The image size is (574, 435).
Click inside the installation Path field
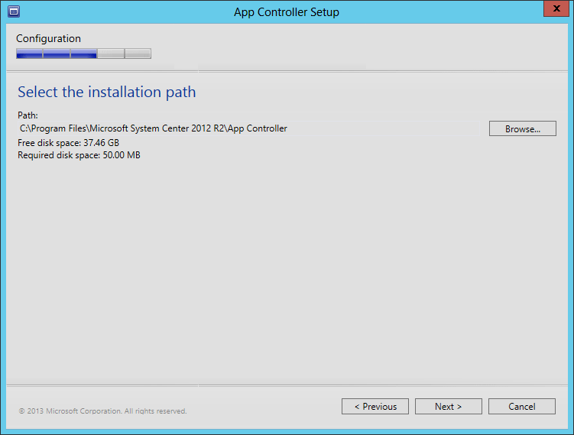pos(248,128)
